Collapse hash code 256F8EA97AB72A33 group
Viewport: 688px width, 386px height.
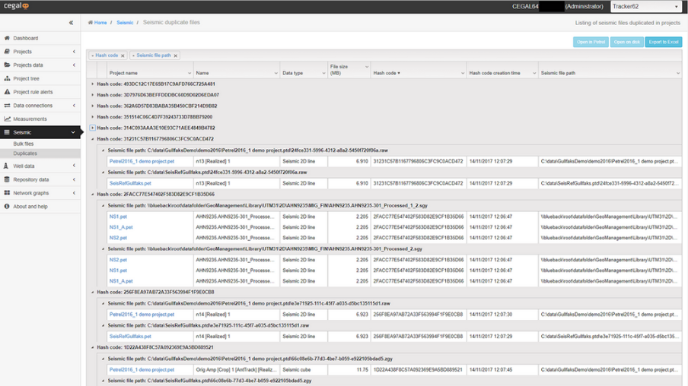pos(93,293)
